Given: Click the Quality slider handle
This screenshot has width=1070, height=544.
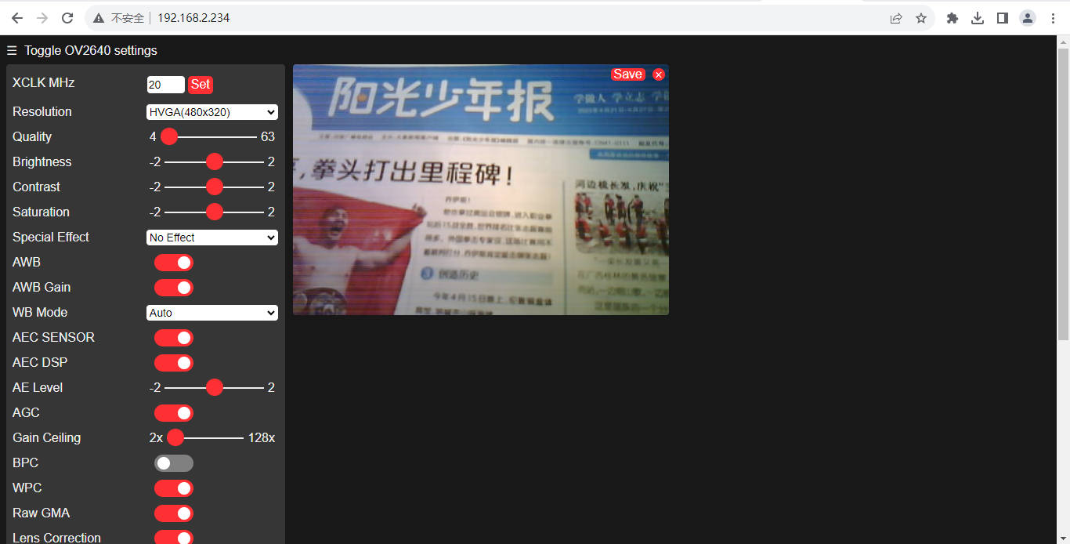Looking at the screenshot, I should click(169, 136).
